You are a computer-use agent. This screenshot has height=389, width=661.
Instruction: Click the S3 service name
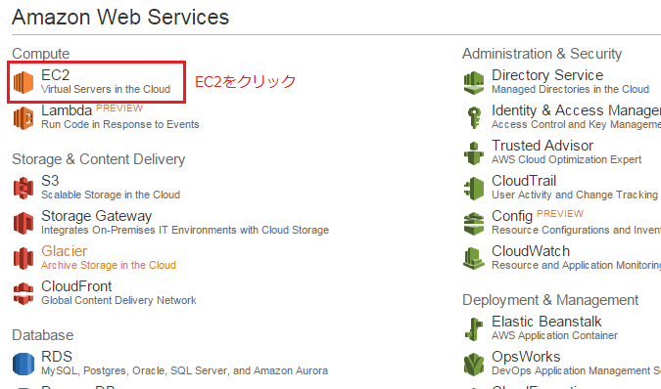coord(50,181)
